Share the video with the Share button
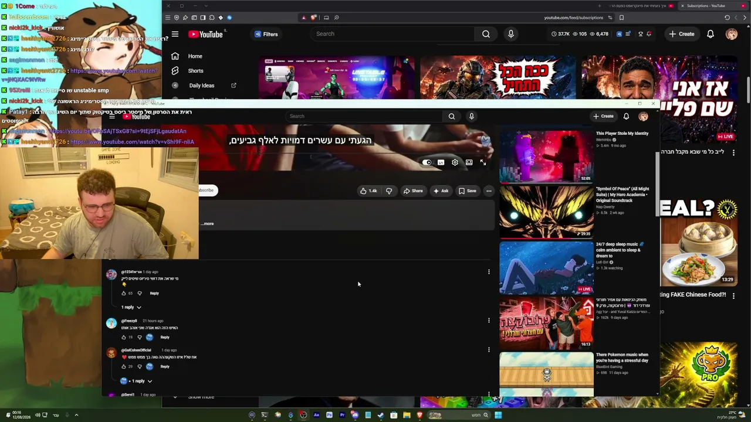The height and width of the screenshot is (422, 751). pos(413,190)
